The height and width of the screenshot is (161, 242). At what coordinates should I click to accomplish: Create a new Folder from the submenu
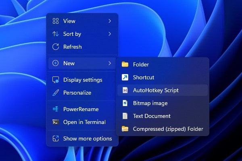pos(163,64)
